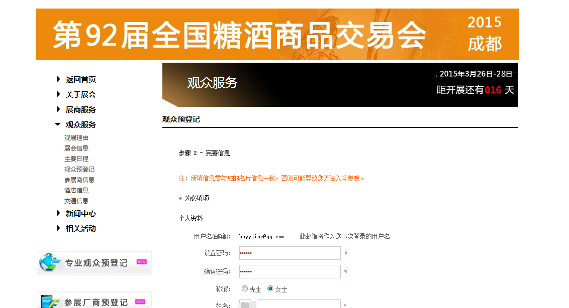569x308 pixels.
Task: Expand the 新闻中心 arrow
Action: [58, 213]
